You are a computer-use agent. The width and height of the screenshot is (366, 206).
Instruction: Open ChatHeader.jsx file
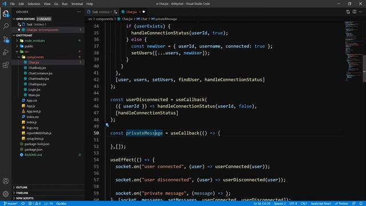point(38,79)
